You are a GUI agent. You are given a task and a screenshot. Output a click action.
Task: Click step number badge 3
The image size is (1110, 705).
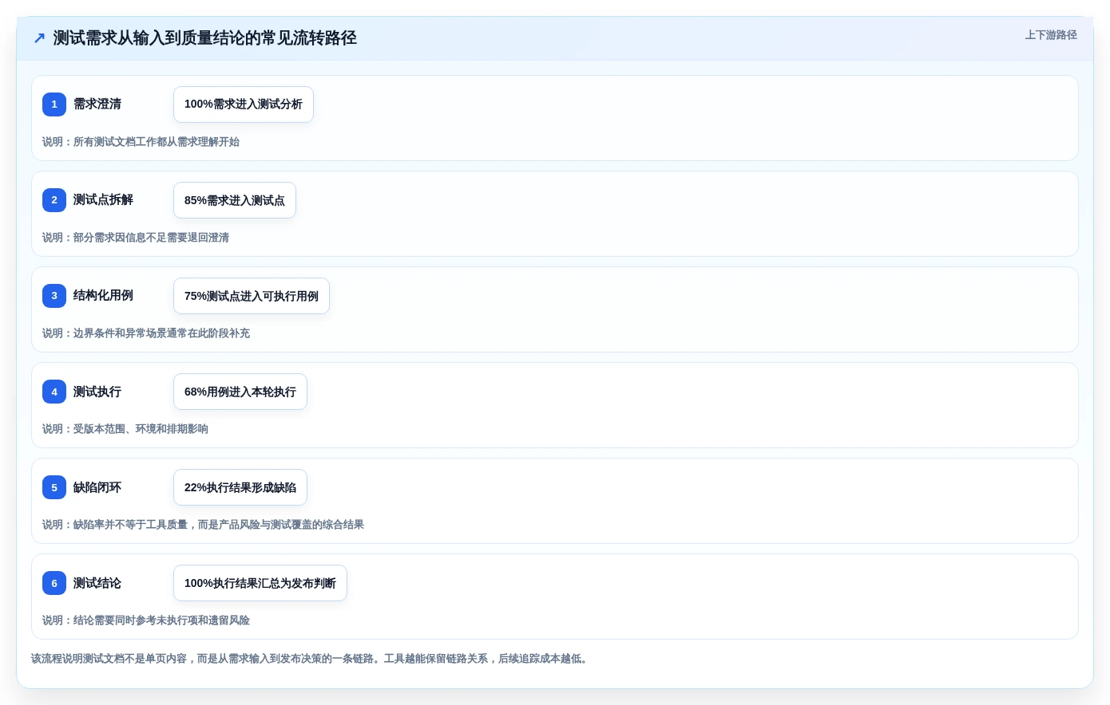click(x=54, y=296)
